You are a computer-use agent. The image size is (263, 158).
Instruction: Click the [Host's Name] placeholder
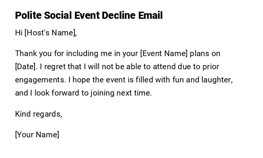point(50,33)
